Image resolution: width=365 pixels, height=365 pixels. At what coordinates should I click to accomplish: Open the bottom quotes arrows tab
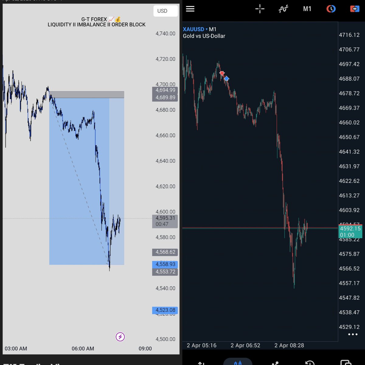click(x=201, y=363)
